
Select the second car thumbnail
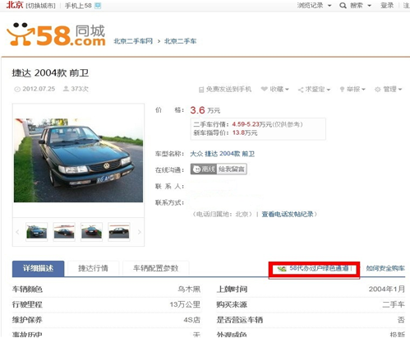[x=64, y=232]
